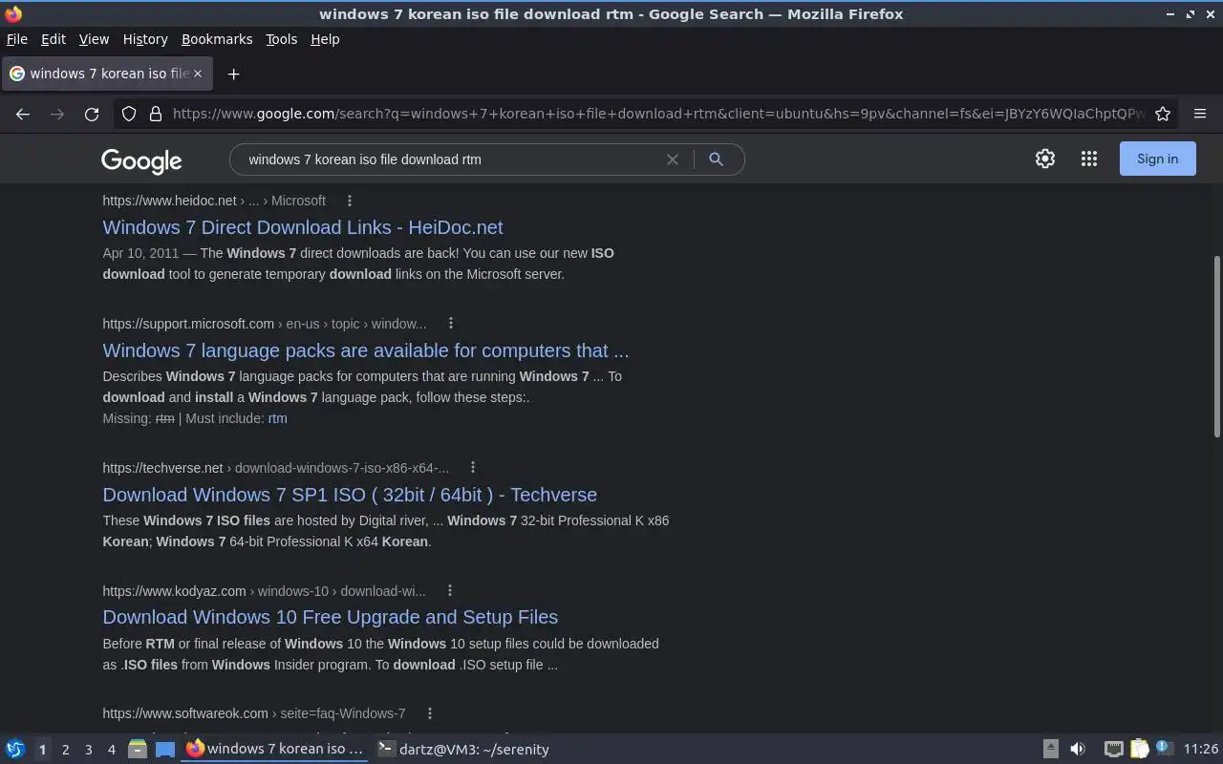Click the Must include rtm link
The image size is (1223, 764).
[277, 418]
